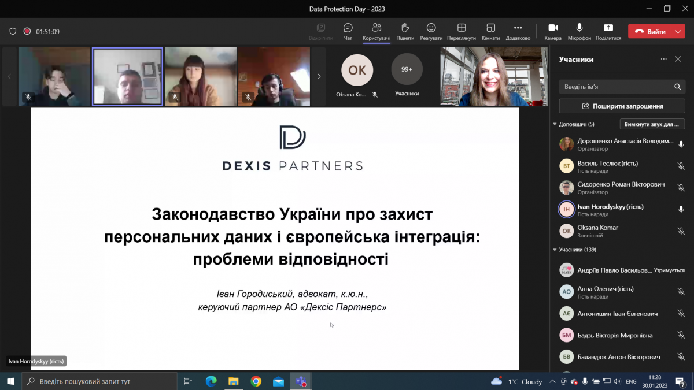Select Ivan Horodyskyy (гість) in presenters
Screen dimensions: 694x390
tap(622, 210)
